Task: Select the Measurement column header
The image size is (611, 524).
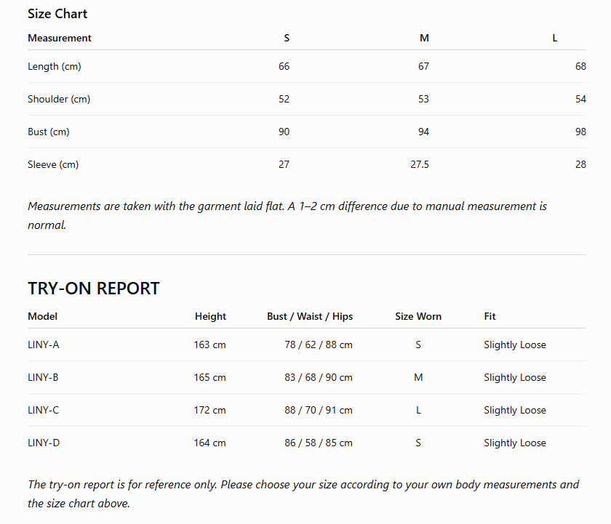Action: point(59,38)
